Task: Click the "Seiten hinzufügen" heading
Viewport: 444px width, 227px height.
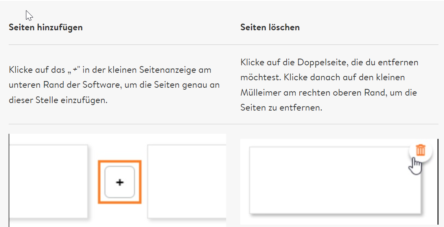Action: click(46, 28)
